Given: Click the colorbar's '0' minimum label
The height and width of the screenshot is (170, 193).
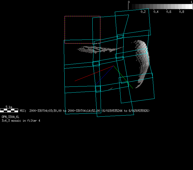Looking at the screenshot, I should click(x=129, y=2).
